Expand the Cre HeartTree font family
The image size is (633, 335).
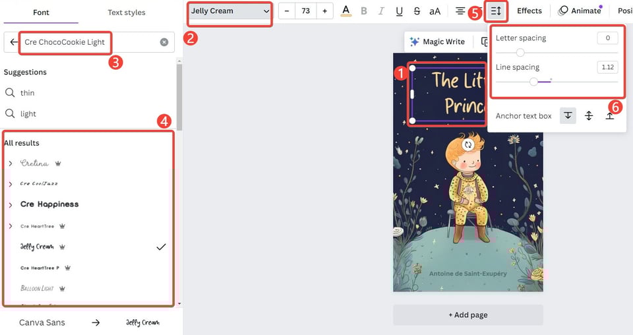pos(11,226)
